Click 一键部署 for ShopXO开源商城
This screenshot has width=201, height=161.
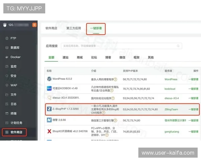[x=193, y=131]
